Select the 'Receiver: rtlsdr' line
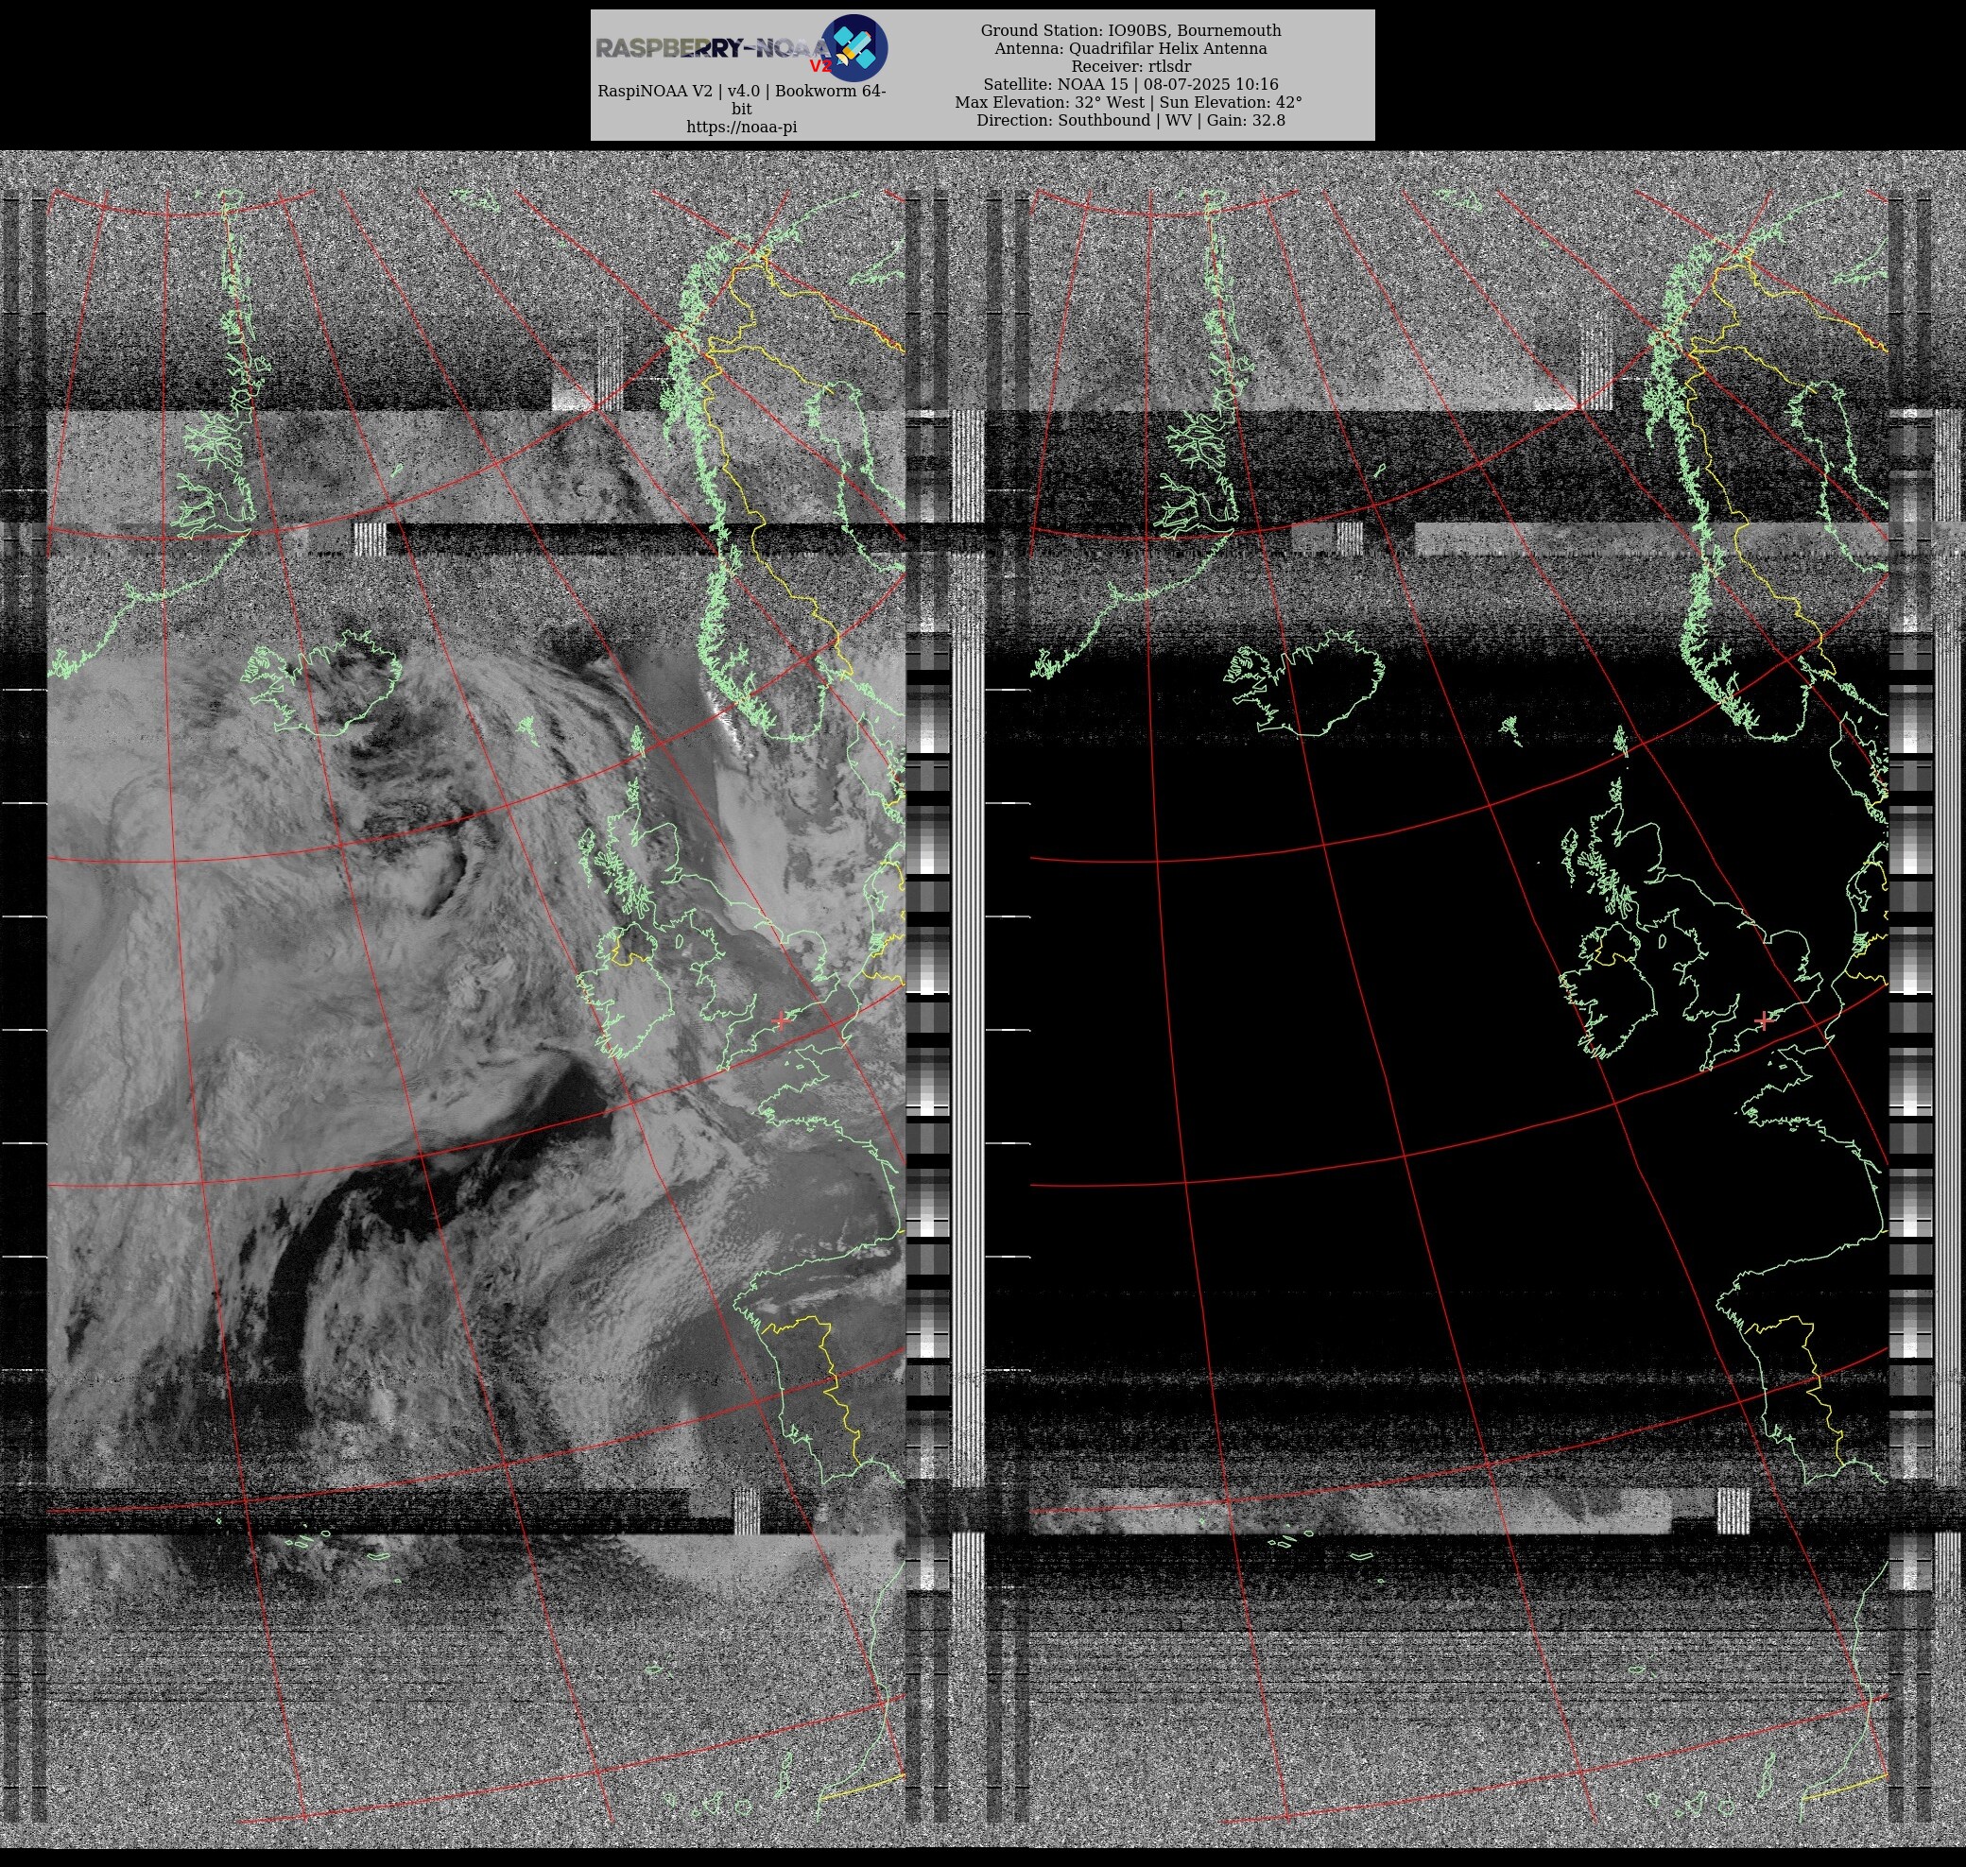This screenshot has height=1867, width=1966. [1130, 67]
